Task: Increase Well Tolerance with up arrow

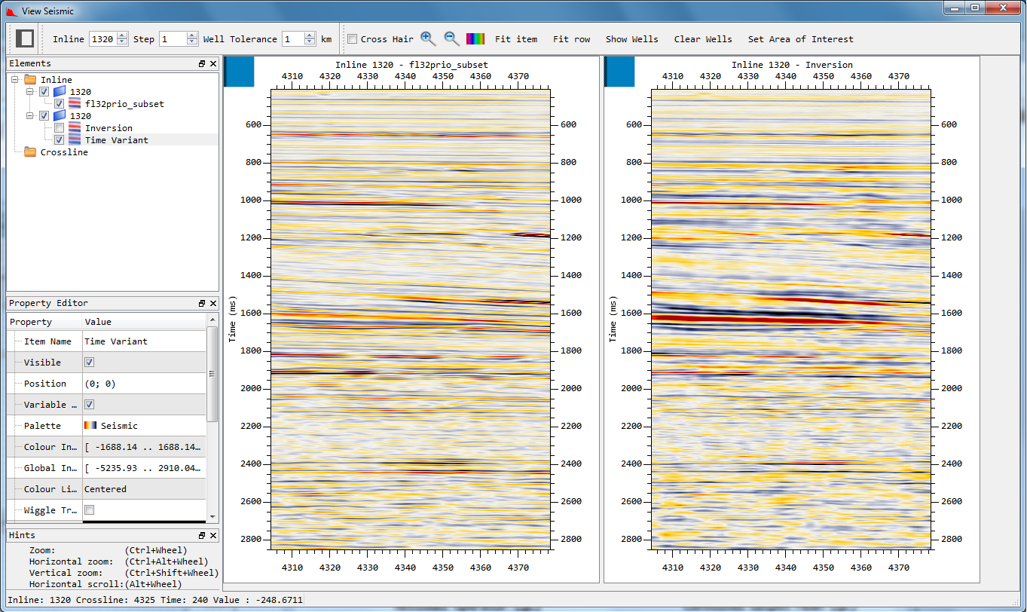Action: (310, 35)
